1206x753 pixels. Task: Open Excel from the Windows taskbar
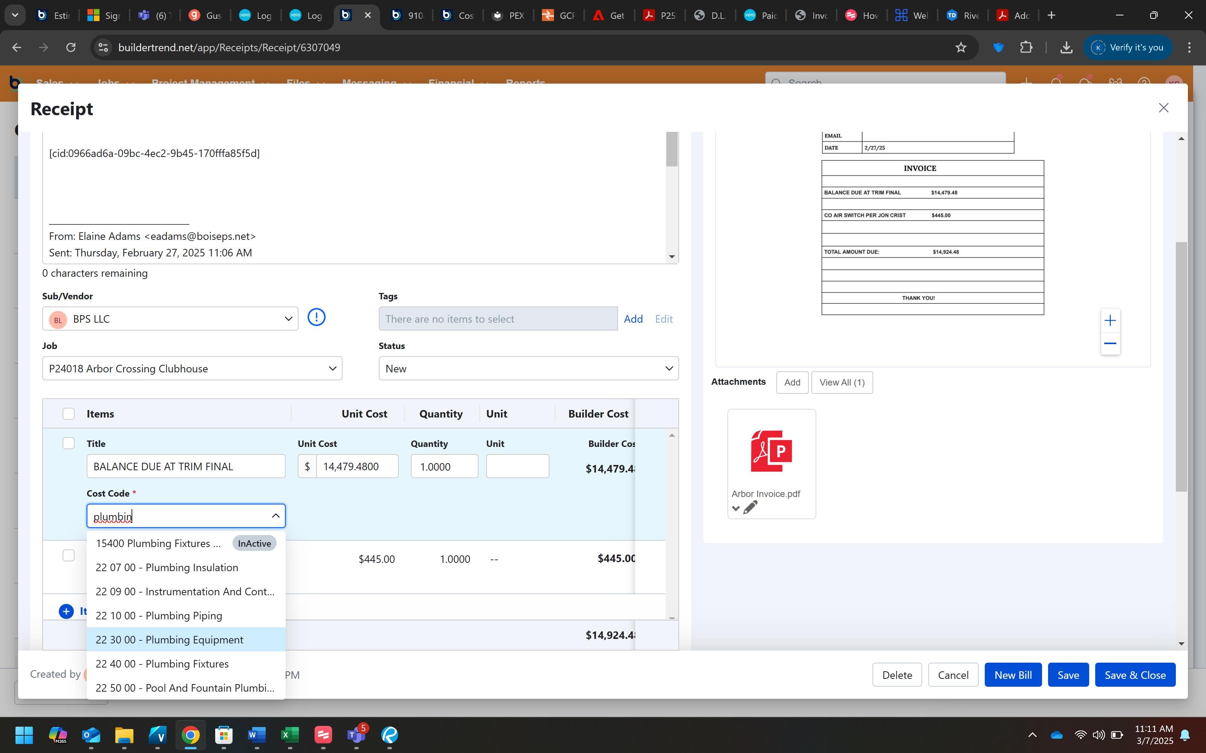tap(289, 735)
